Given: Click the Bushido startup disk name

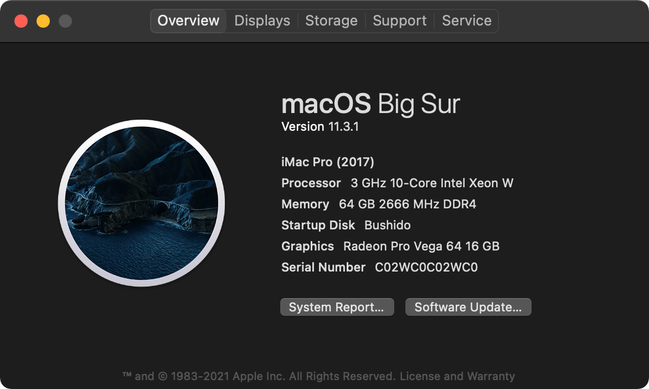Looking at the screenshot, I should tap(388, 226).
